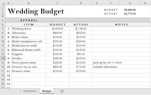Add a new sheet with plus icon
This screenshot has width=151, height=95.
[x=62, y=91]
